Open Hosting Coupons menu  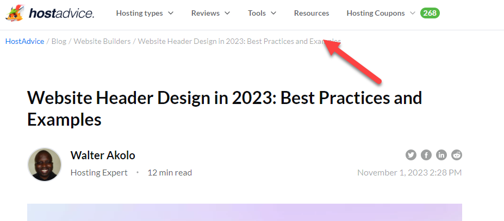[381, 13]
